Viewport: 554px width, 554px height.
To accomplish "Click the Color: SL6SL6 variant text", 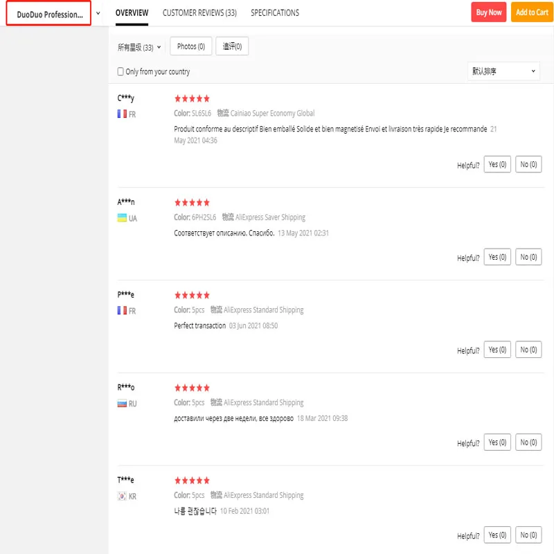I will click(193, 114).
